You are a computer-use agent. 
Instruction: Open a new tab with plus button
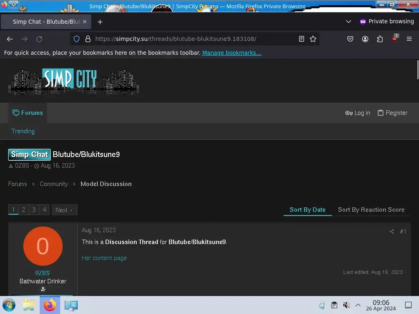[100, 22]
